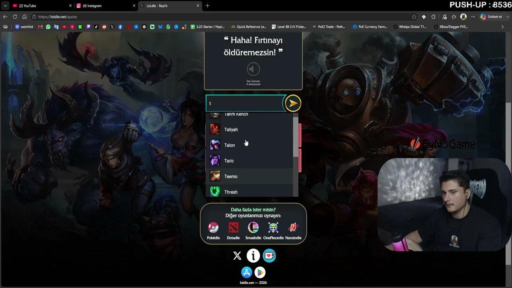The width and height of the screenshot is (512, 288).
Task: Open the Sohbet et Copilot button
Action: coord(491,17)
